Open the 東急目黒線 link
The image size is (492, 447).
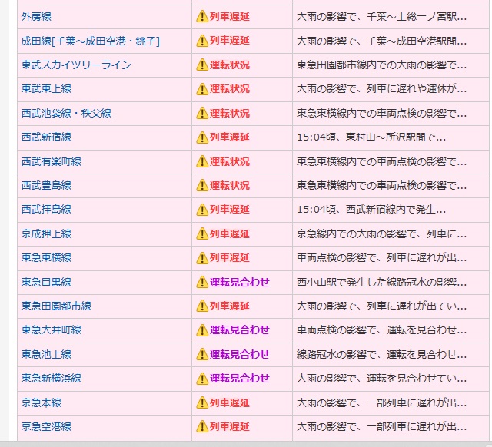(46, 282)
